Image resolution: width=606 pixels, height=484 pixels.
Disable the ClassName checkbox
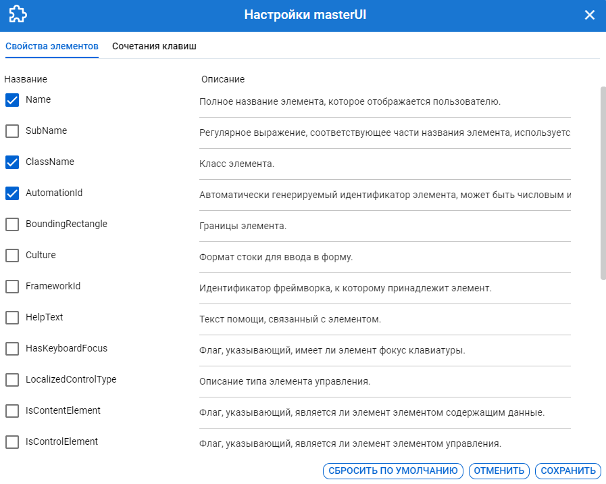click(12, 162)
